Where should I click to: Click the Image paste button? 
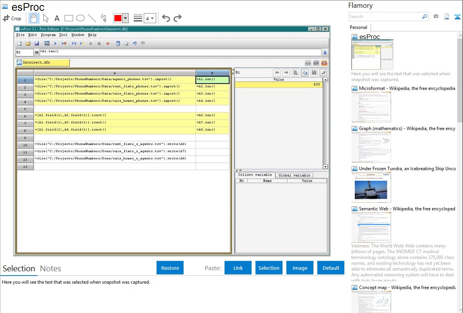click(300, 268)
